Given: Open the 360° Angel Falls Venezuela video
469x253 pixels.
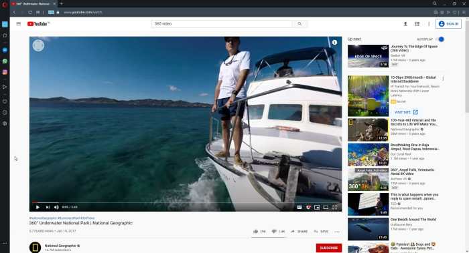Looking at the screenshot, I should tap(368, 180).
